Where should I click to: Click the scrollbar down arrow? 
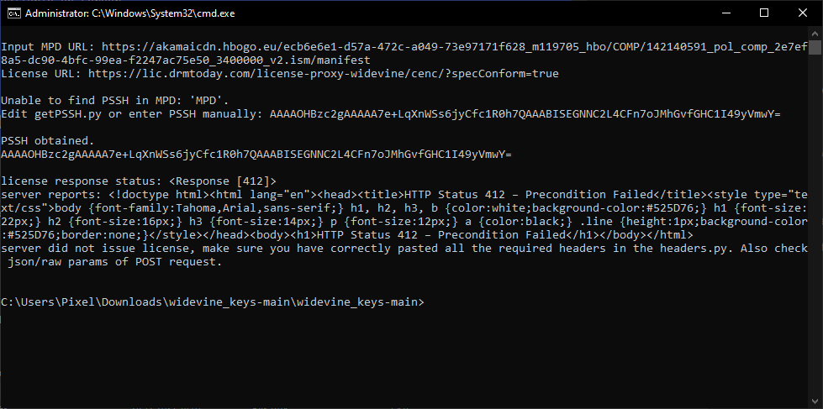[x=815, y=402]
